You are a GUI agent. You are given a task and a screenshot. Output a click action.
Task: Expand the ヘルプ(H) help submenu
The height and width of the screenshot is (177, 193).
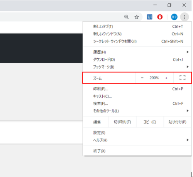click(137, 140)
